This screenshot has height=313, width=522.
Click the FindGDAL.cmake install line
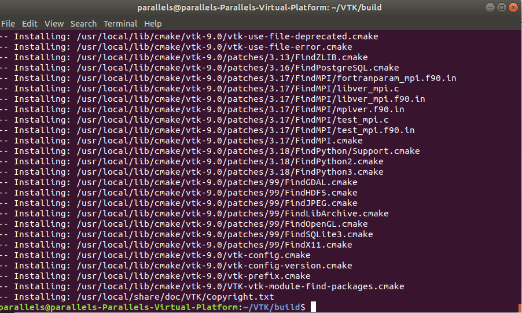click(x=179, y=182)
